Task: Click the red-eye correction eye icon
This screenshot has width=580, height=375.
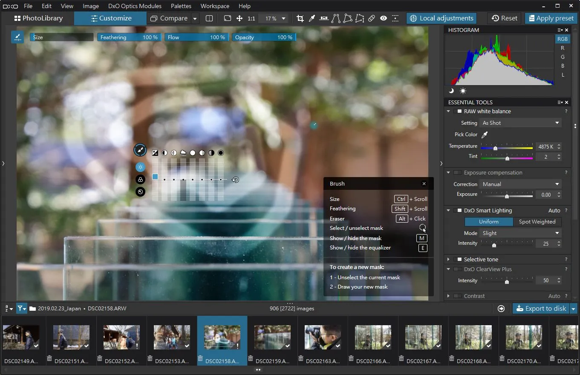Action: (x=384, y=18)
